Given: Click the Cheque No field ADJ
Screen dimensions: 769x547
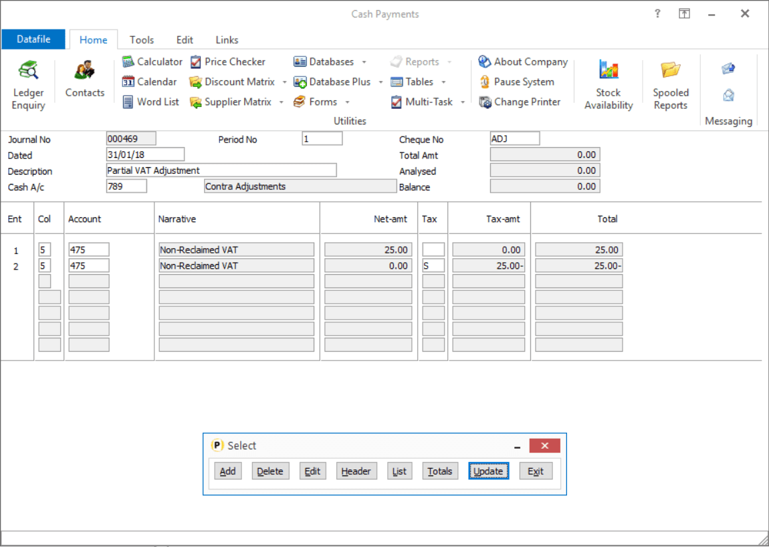Looking at the screenshot, I should (x=515, y=139).
